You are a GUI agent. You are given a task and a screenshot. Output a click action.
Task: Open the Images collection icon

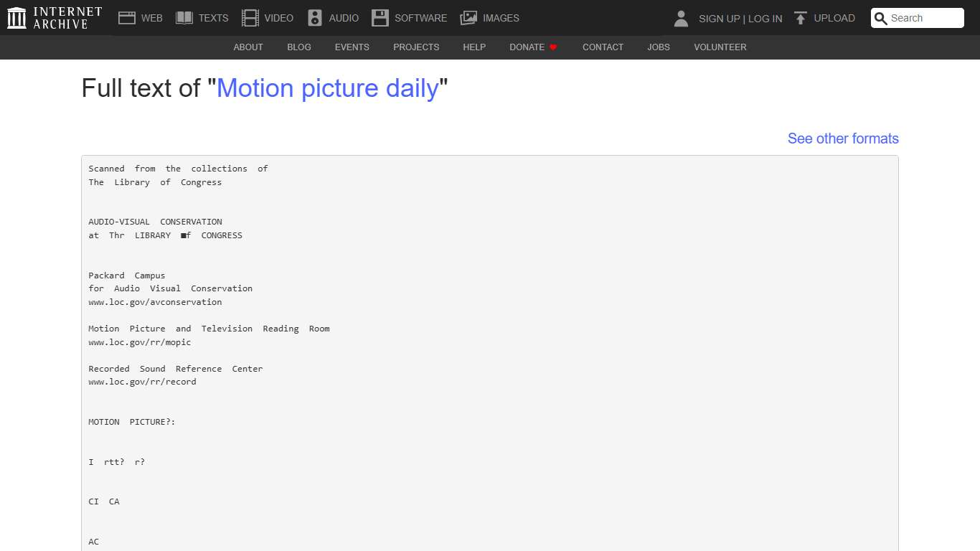click(x=469, y=17)
